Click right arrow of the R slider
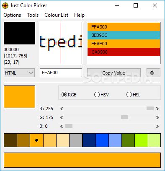The height and width of the screenshot is (171, 165). 157,109
